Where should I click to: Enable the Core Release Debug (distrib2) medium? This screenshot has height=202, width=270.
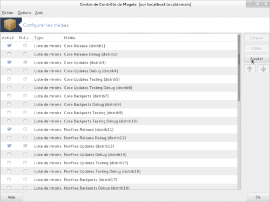[9, 54]
